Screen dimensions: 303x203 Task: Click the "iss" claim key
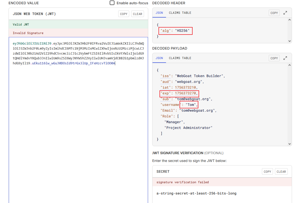coord(166,76)
